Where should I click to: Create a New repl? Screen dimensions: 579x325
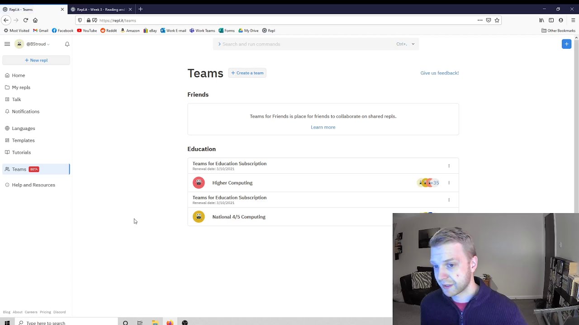point(36,60)
